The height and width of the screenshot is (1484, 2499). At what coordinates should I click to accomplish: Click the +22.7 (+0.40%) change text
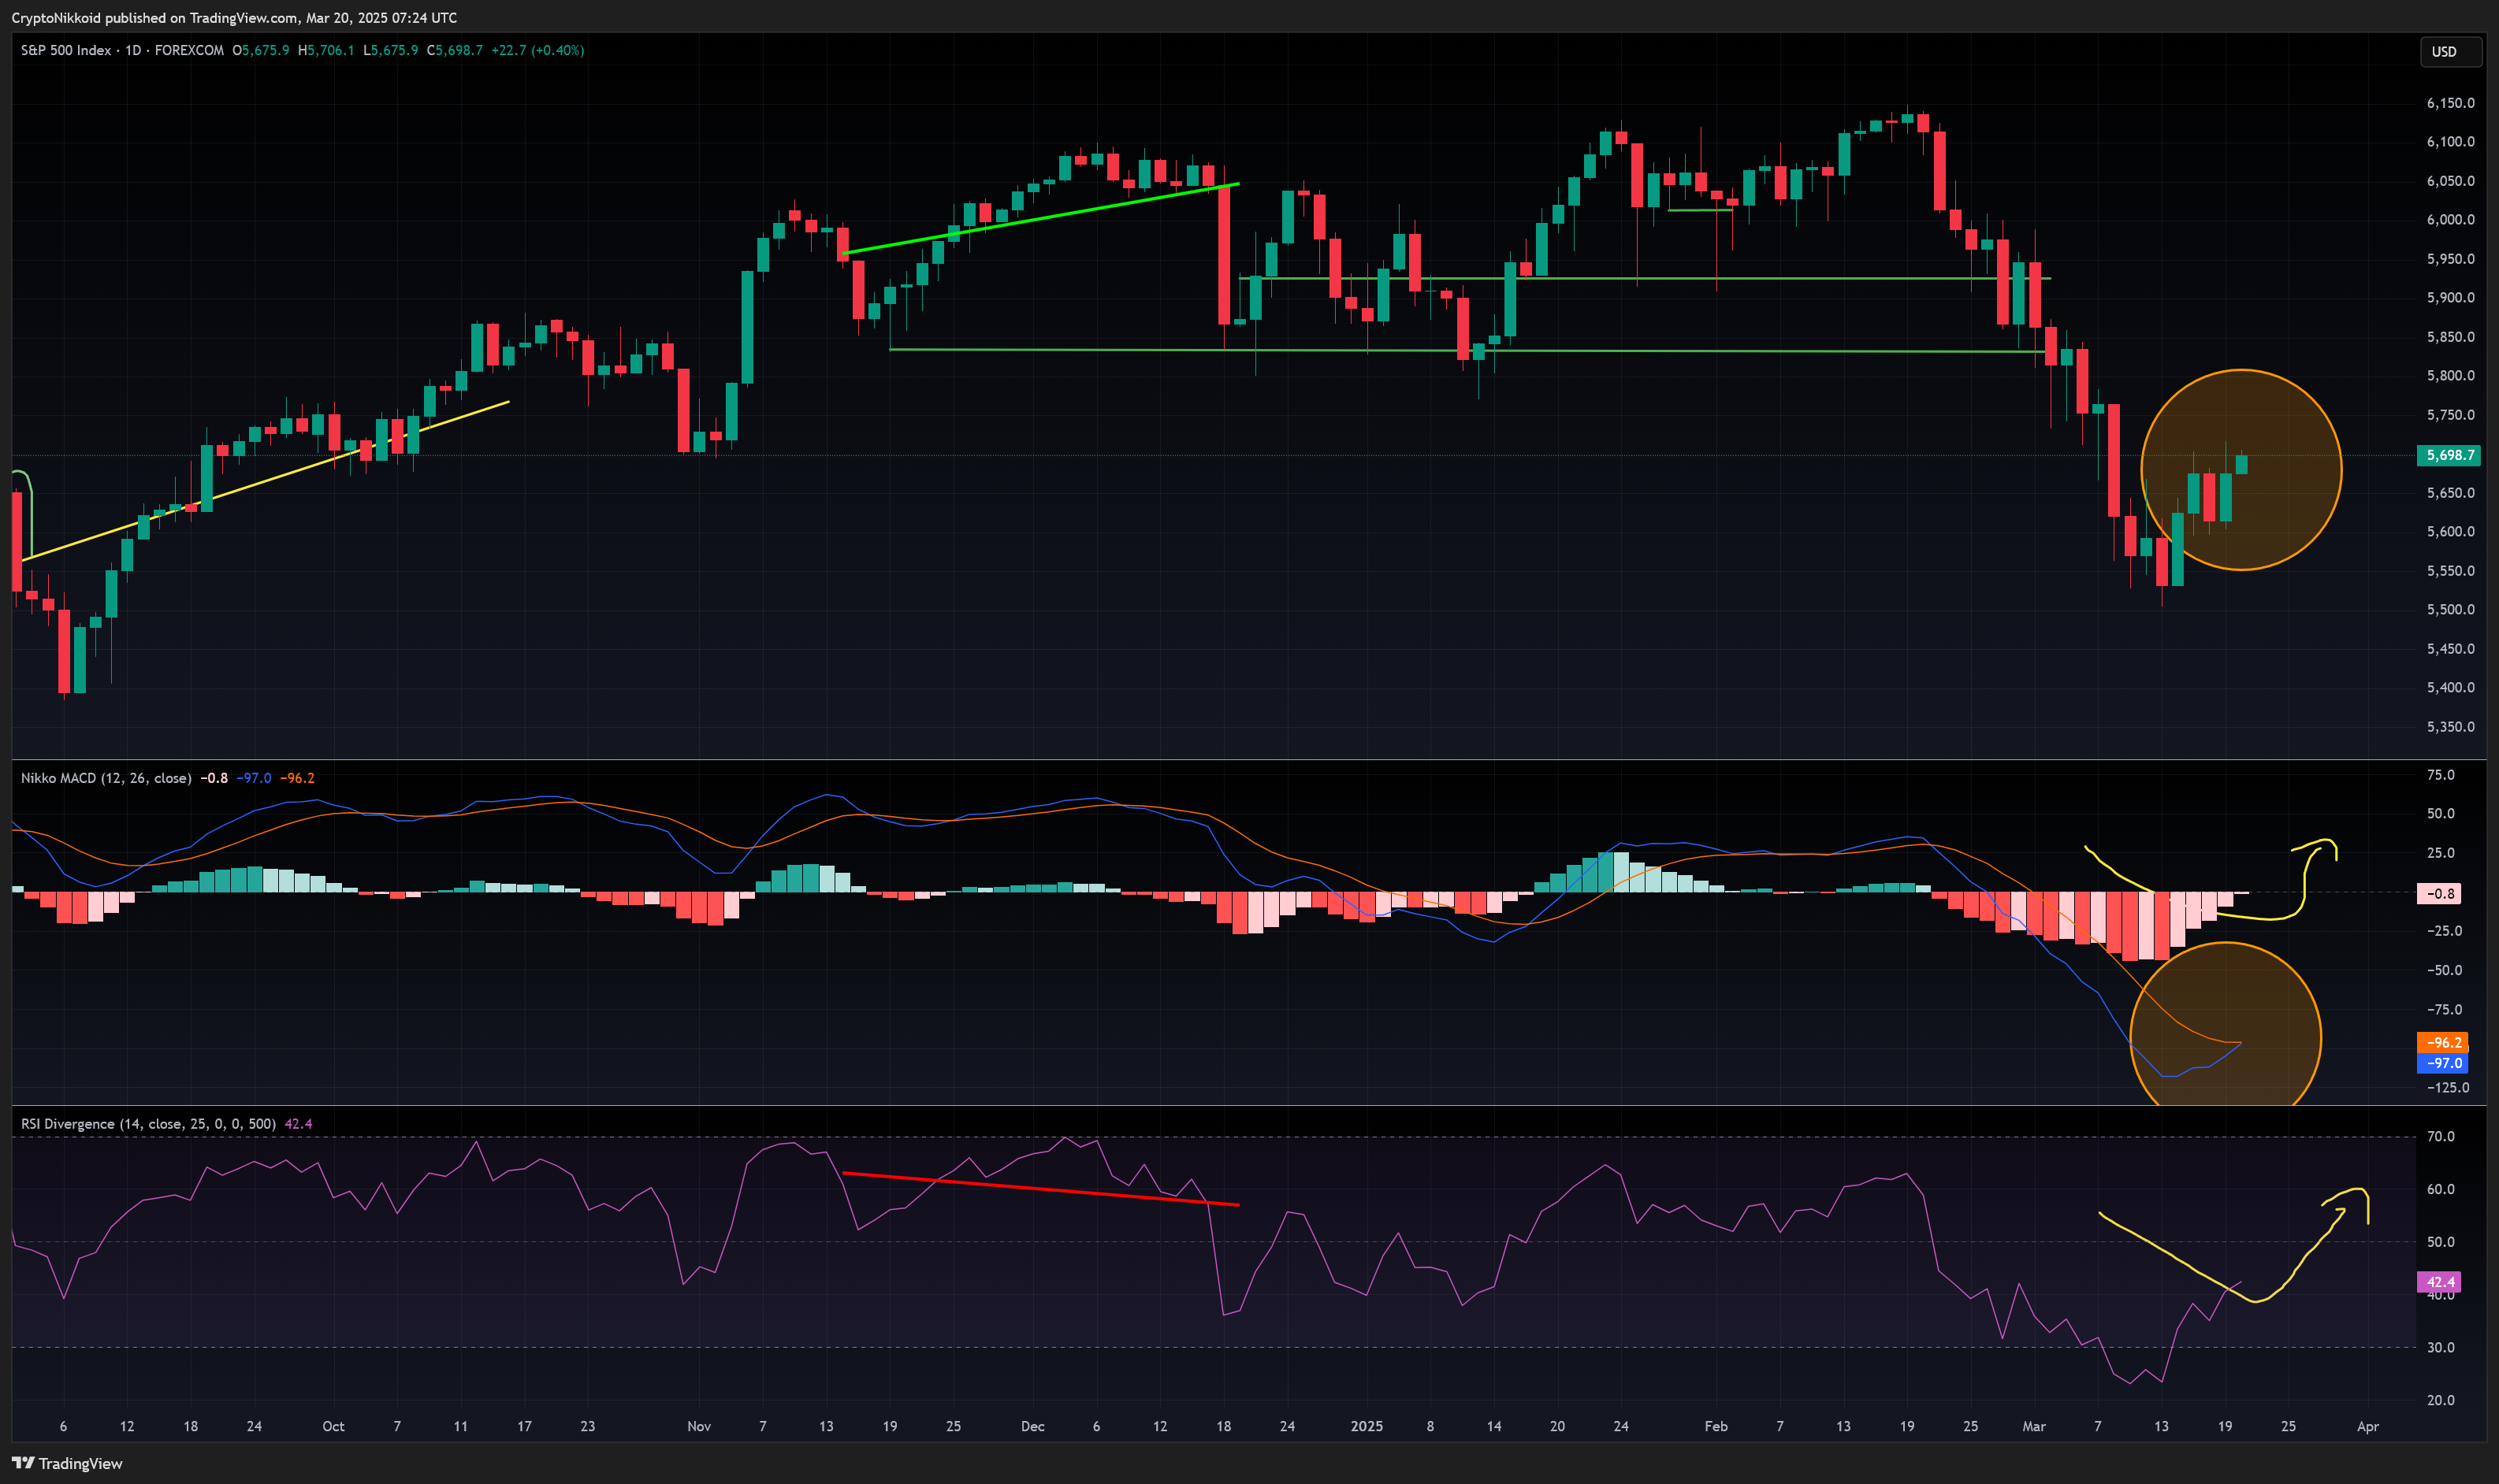point(537,50)
